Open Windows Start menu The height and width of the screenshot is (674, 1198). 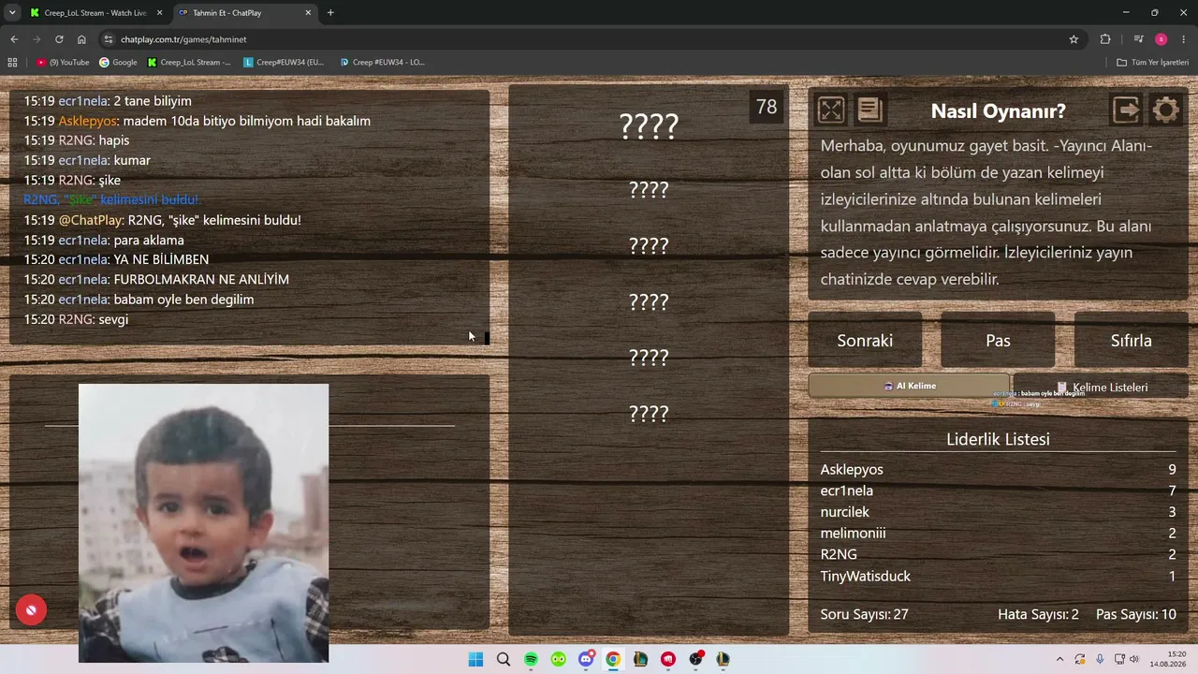(475, 659)
